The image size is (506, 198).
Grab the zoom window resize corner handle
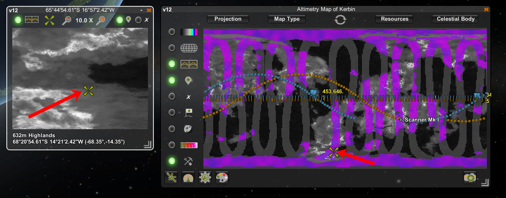[x=147, y=145]
